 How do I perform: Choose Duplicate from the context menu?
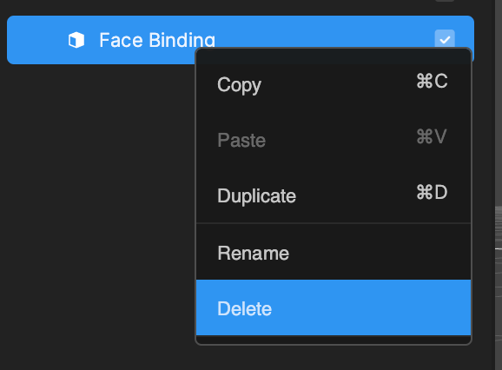334,195
